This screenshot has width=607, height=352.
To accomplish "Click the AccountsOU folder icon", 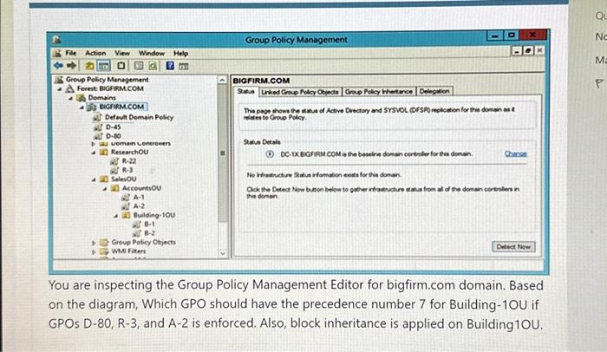I will pyautogui.click(x=115, y=188).
